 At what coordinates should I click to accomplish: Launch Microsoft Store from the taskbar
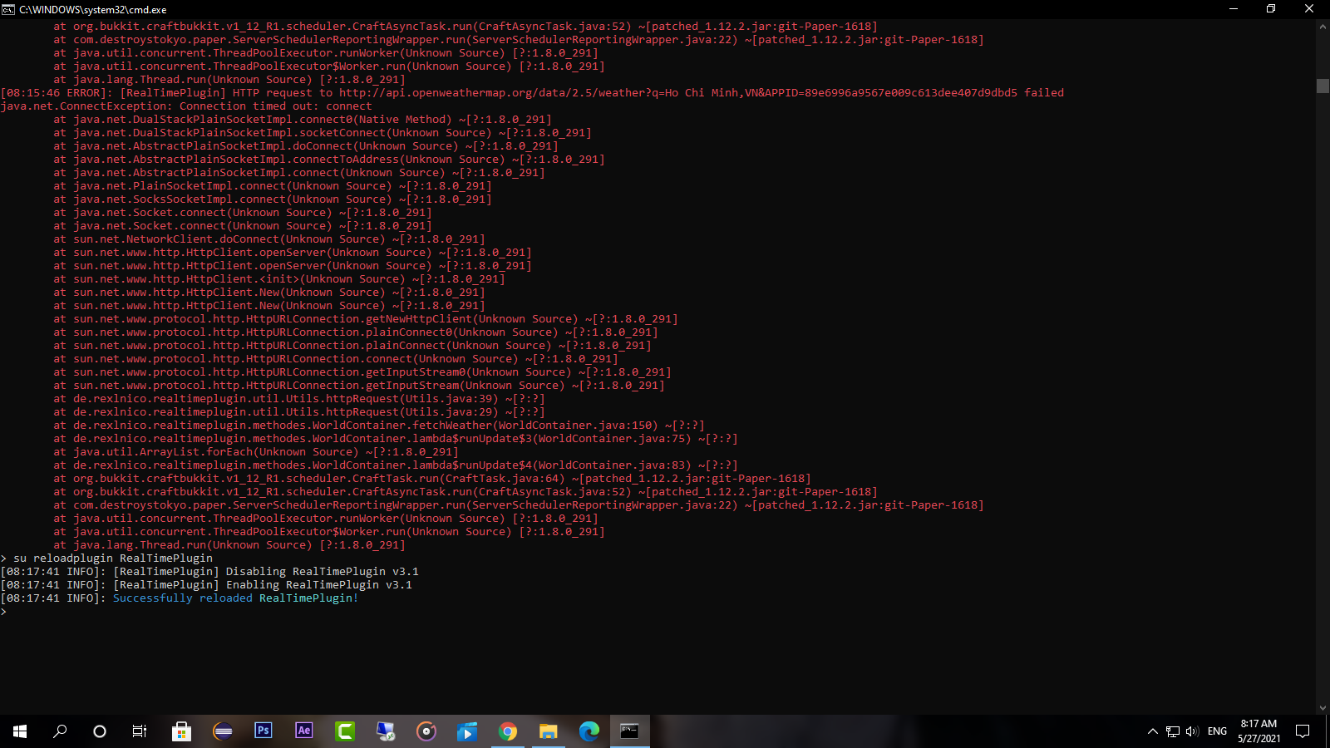coord(181,731)
